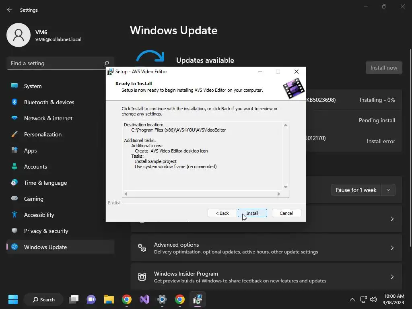Viewport: 412px width, 309px height.
Task: Click the AVS setup installer taskbar icon
Action: tap(197, 299)
